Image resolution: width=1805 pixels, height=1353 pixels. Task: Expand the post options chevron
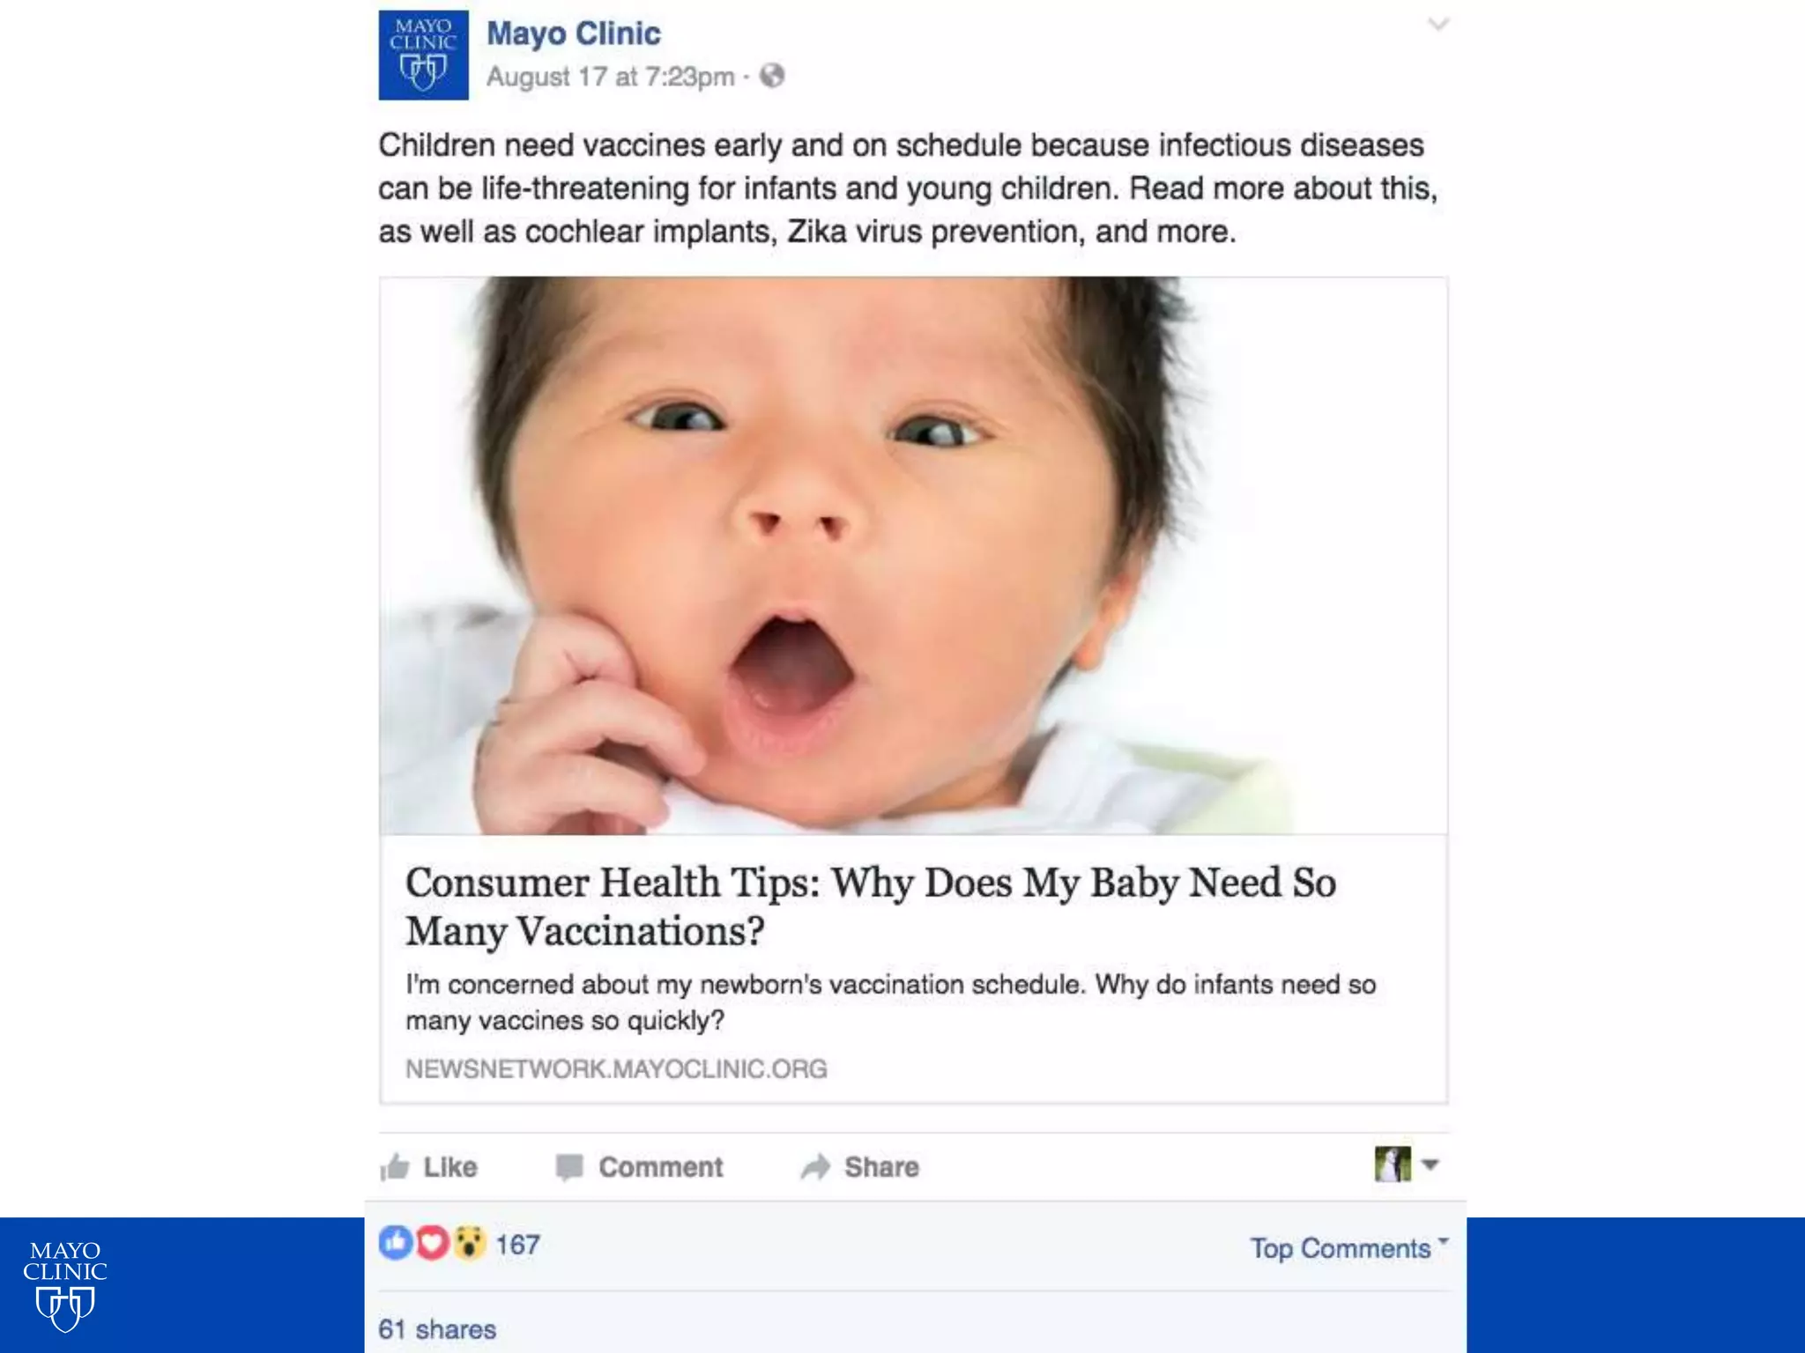click(1437, 25)
